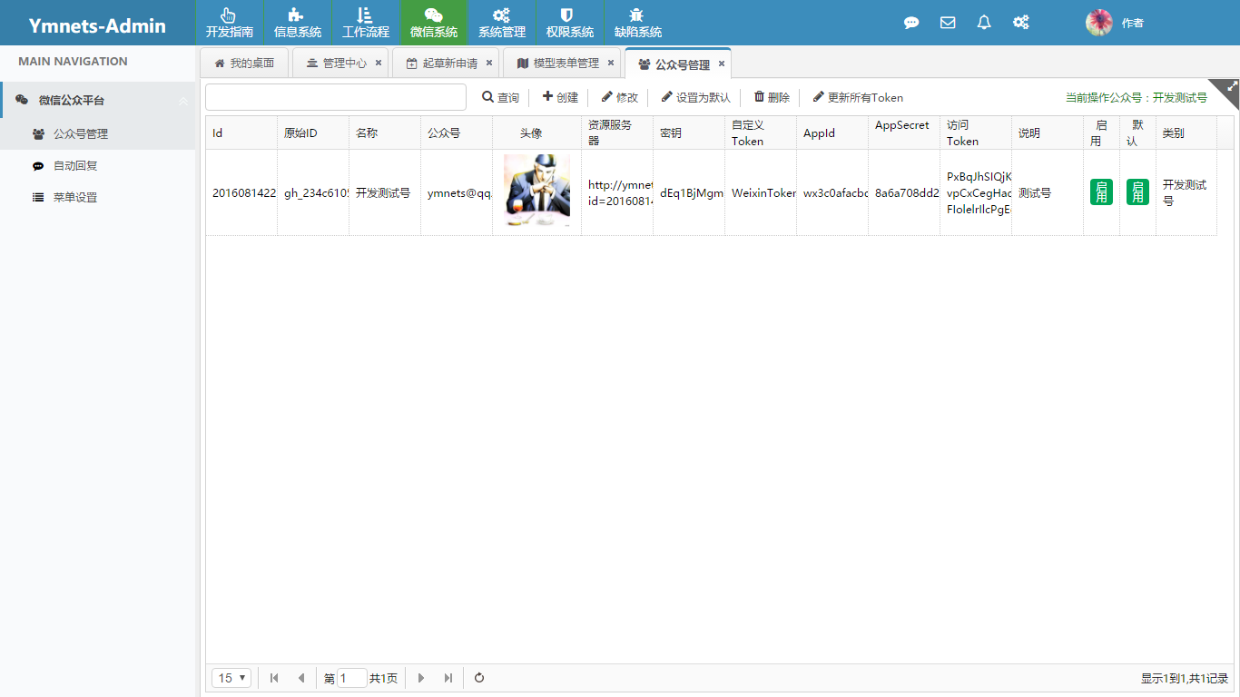Screen dimensions: 1240x697
Task: Open the chat messages icon in header
Action: 911,23
